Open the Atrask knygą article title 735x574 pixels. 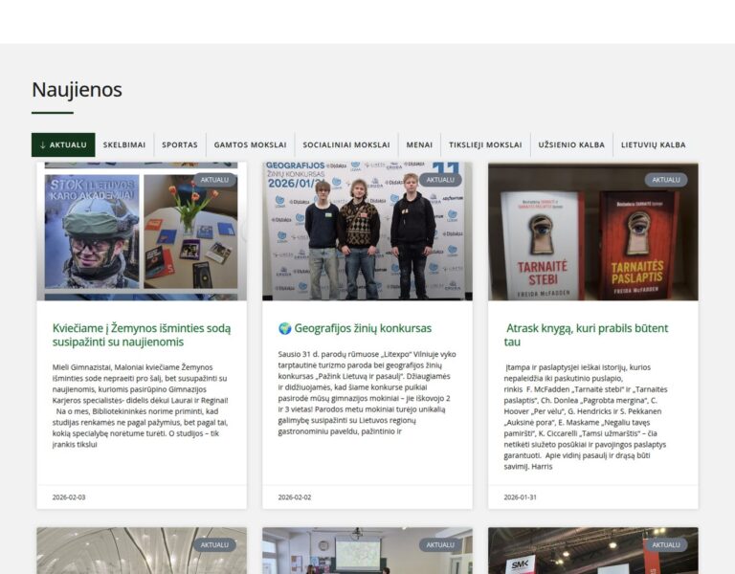pyautogui.click(x=586, y=335)
